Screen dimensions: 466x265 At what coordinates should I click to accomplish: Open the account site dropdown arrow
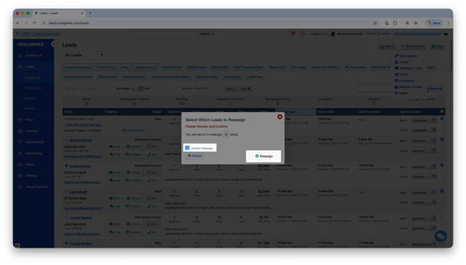(446, 35)
